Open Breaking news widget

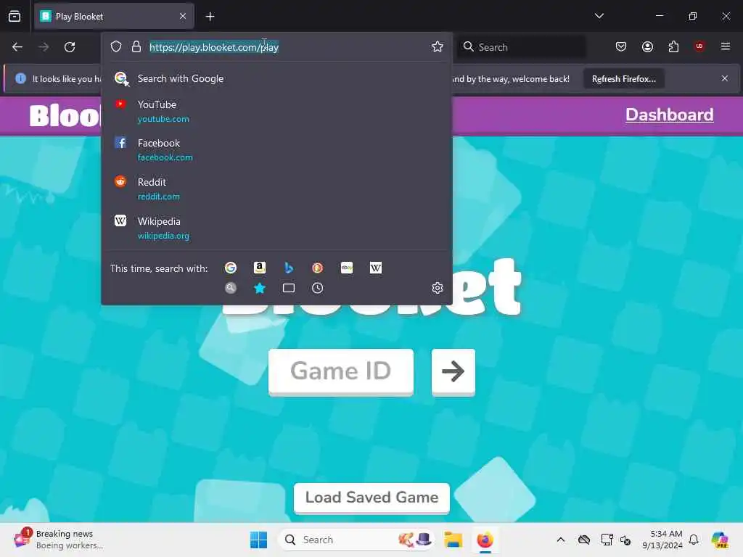59,540
